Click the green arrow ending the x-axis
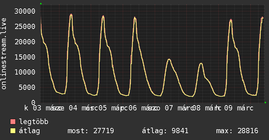The width and height of the screenshot is (269, 140). click(265, 103)
